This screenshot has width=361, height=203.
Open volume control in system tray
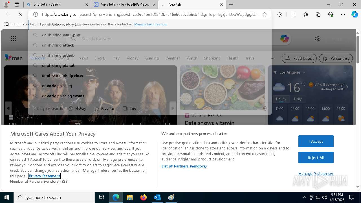pyautogui.click(x=325, y=197)
